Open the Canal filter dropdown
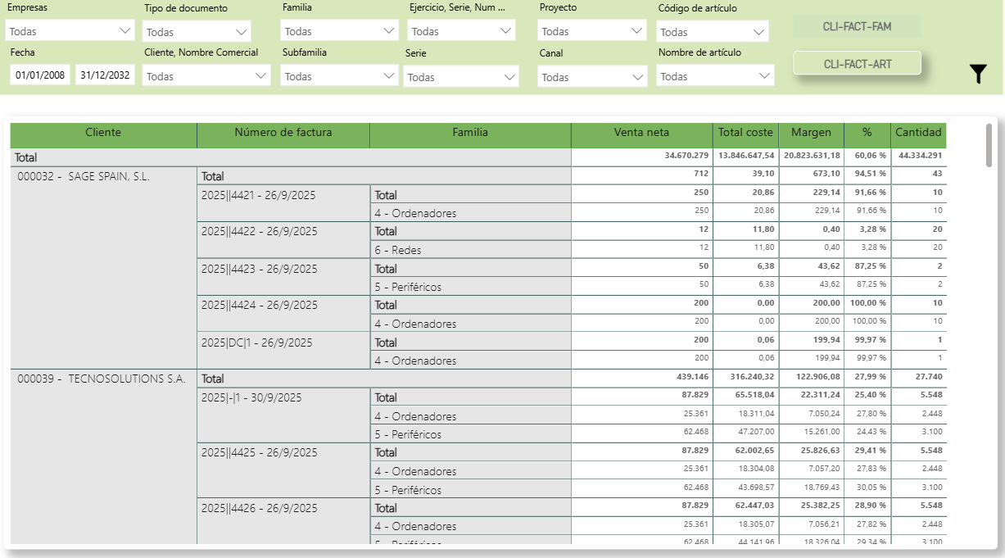Image resolution: width=1005 pixels, height=558 pixels. (592, 77)
